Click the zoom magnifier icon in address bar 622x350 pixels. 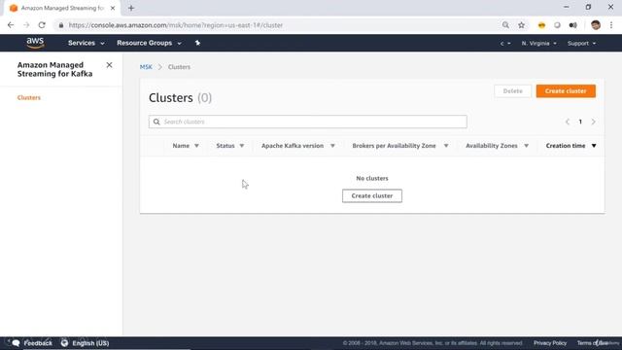coord(505,25)
